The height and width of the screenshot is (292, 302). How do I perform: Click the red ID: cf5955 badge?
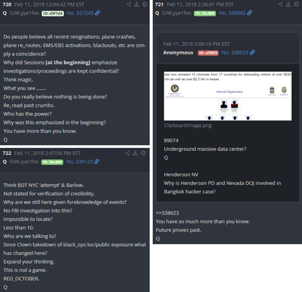[x=208, y=53]
